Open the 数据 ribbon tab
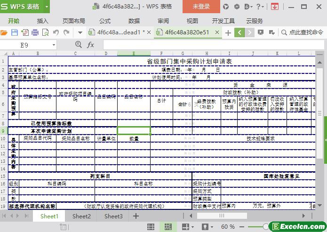This screenshot has width=327, height=232. click(134, 21)
